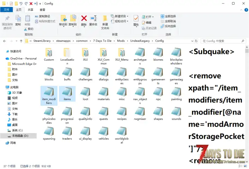Click the UndeadLegacy breadcrumb segment

(x=140, y=41)
